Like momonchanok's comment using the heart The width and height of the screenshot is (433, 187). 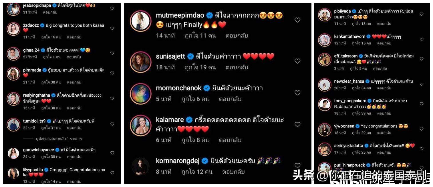(297, 93)
